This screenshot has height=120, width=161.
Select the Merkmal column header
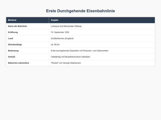(27, 20)
